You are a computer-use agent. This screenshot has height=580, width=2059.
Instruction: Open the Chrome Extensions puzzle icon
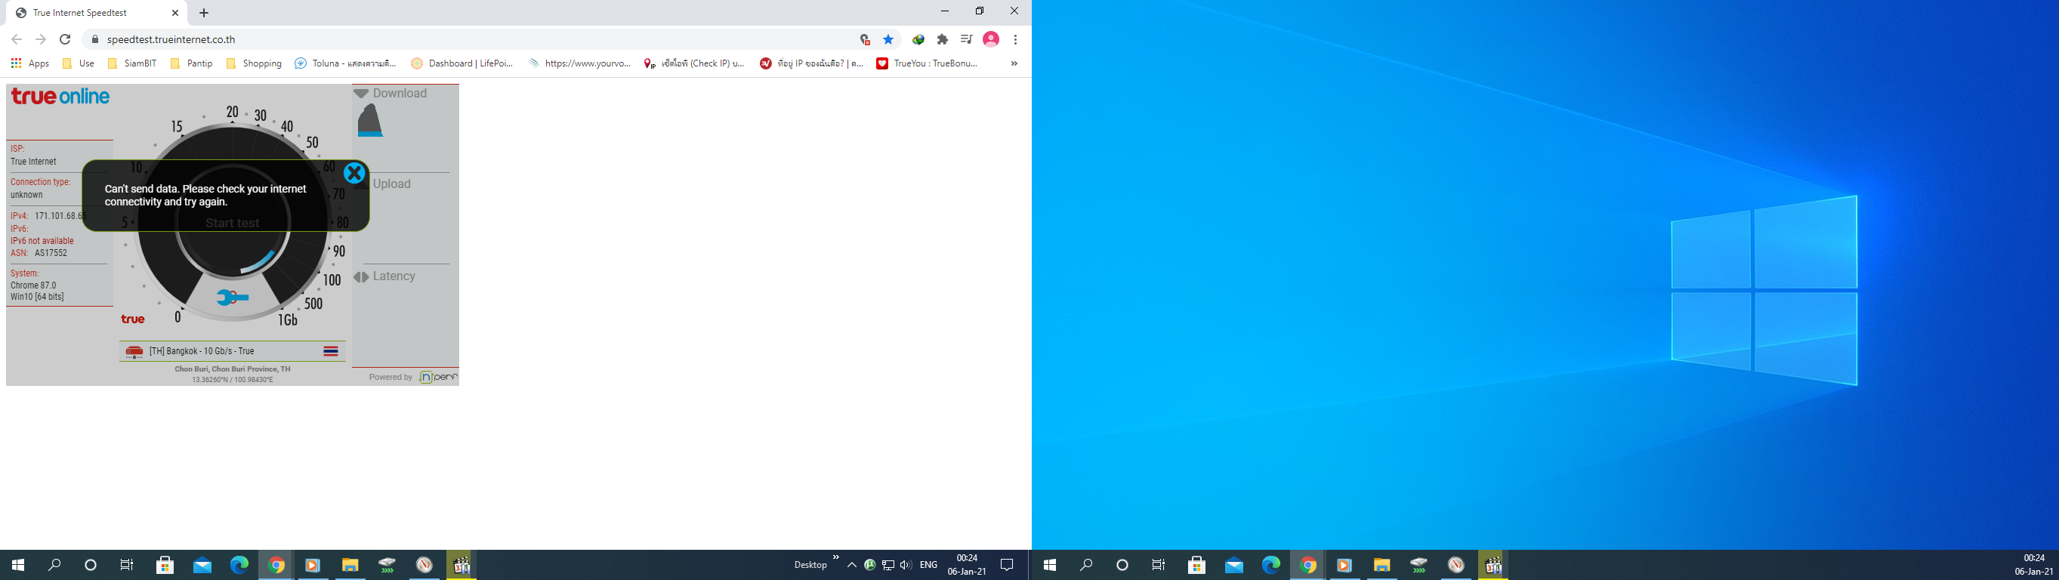[943, 39]
